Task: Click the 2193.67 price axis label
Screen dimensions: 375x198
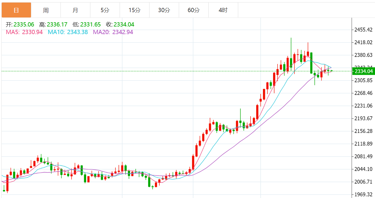Action: pyautogui.click(x=364, y=118)
